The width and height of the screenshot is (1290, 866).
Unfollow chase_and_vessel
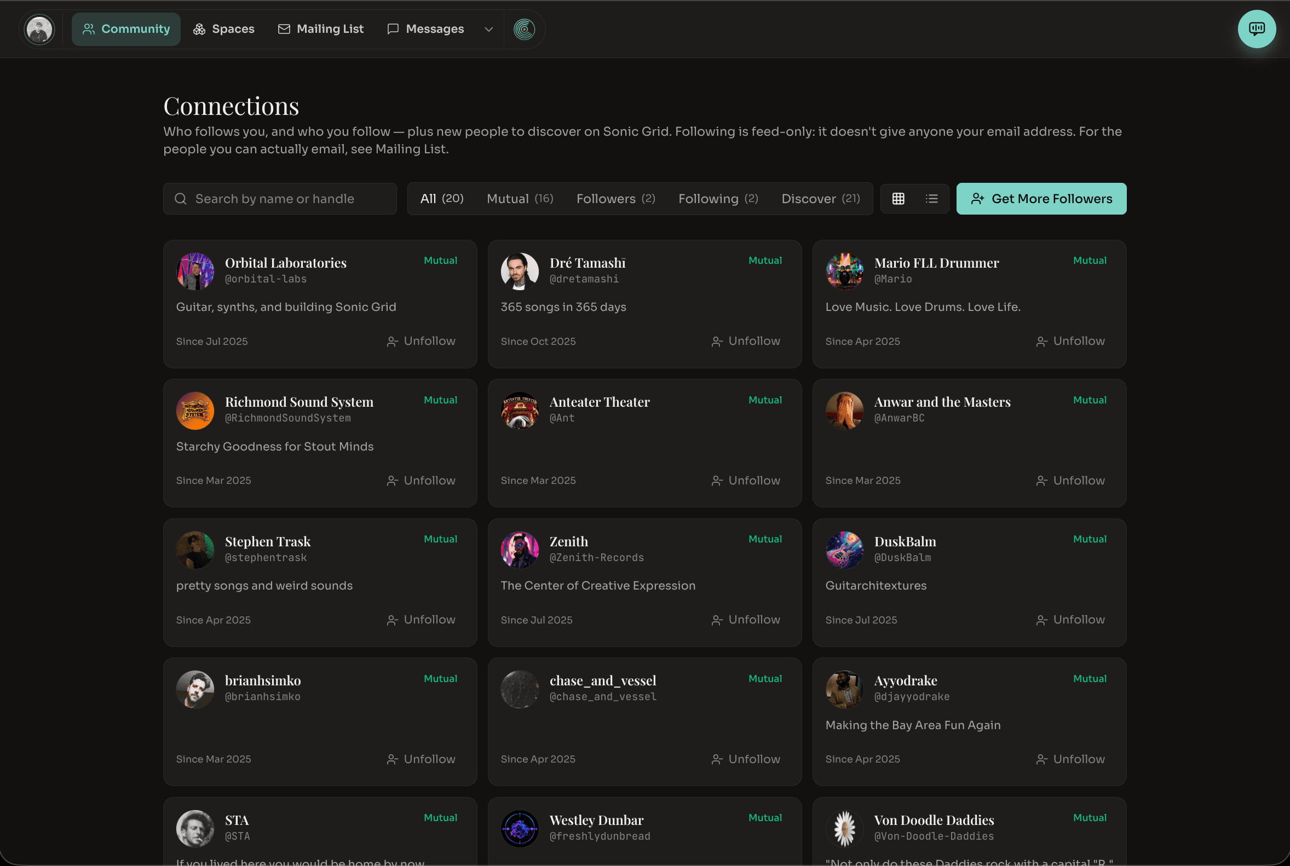[x=746, y=759]
